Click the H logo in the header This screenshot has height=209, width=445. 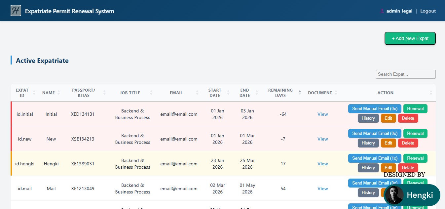click(16, 10)
